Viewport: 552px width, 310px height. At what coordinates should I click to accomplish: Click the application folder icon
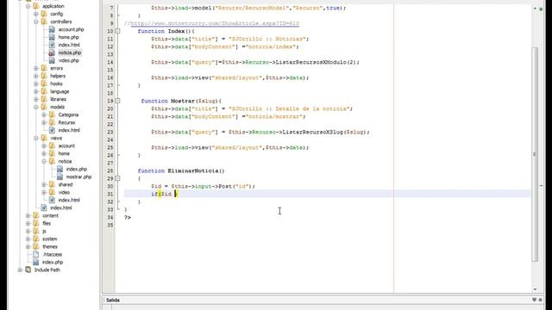(36, 6)
